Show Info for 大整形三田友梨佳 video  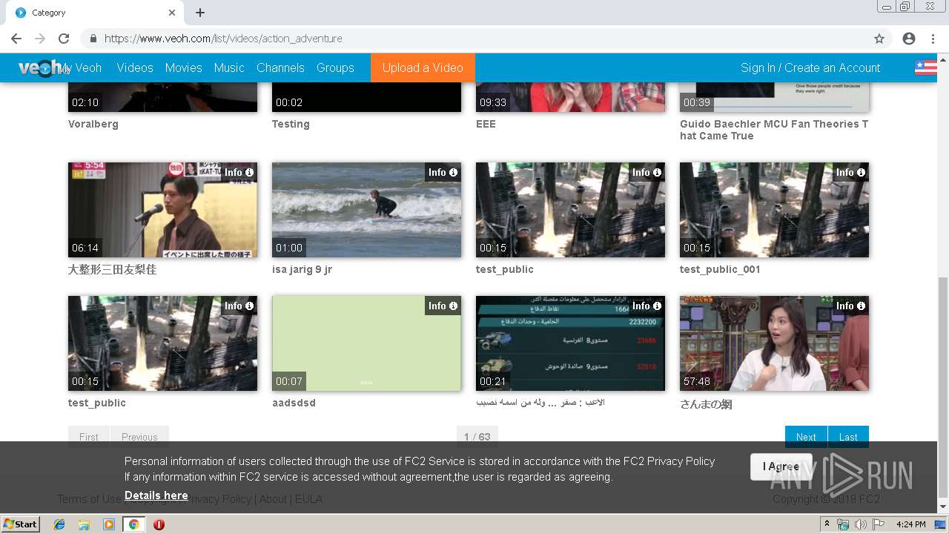pyautogui.click(x=239, y=172)
